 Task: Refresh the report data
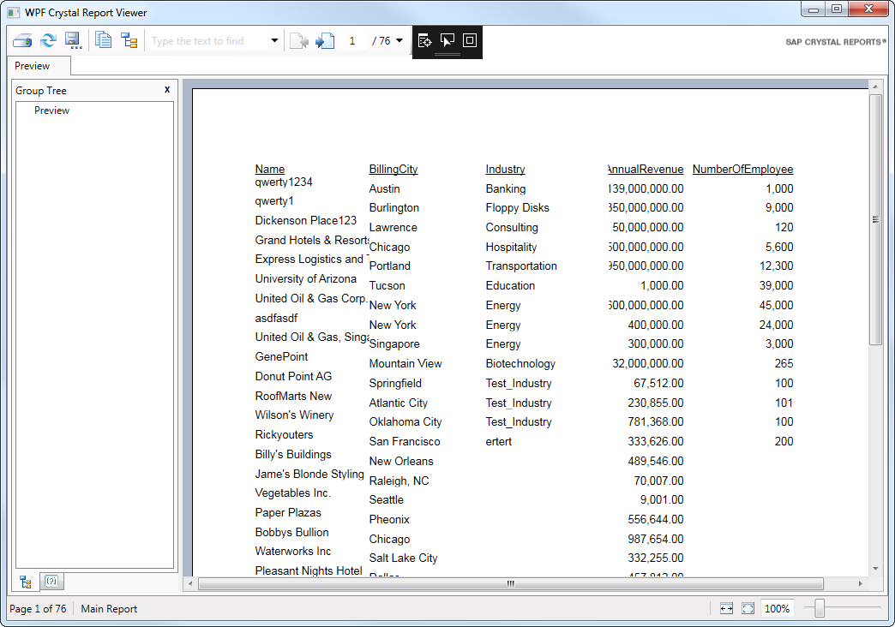point(48,39)
